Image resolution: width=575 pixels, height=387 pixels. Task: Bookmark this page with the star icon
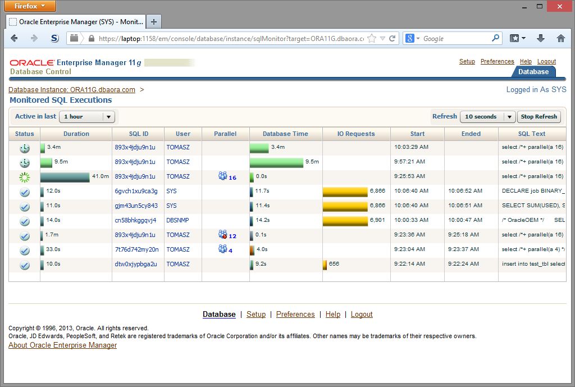pyautogui.click(x=372, y=38)
